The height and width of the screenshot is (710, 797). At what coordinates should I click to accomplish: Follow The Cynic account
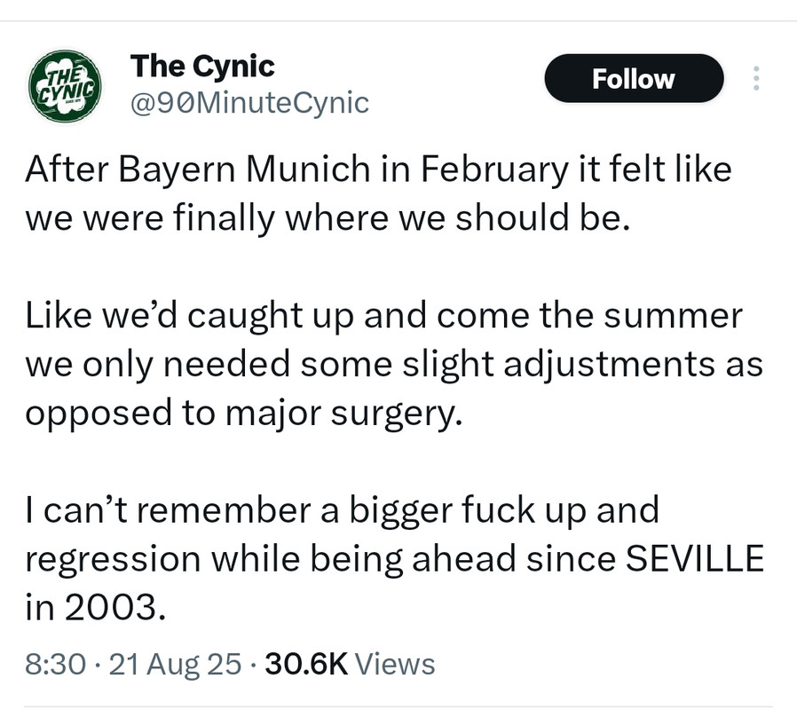tap(634, 78)
